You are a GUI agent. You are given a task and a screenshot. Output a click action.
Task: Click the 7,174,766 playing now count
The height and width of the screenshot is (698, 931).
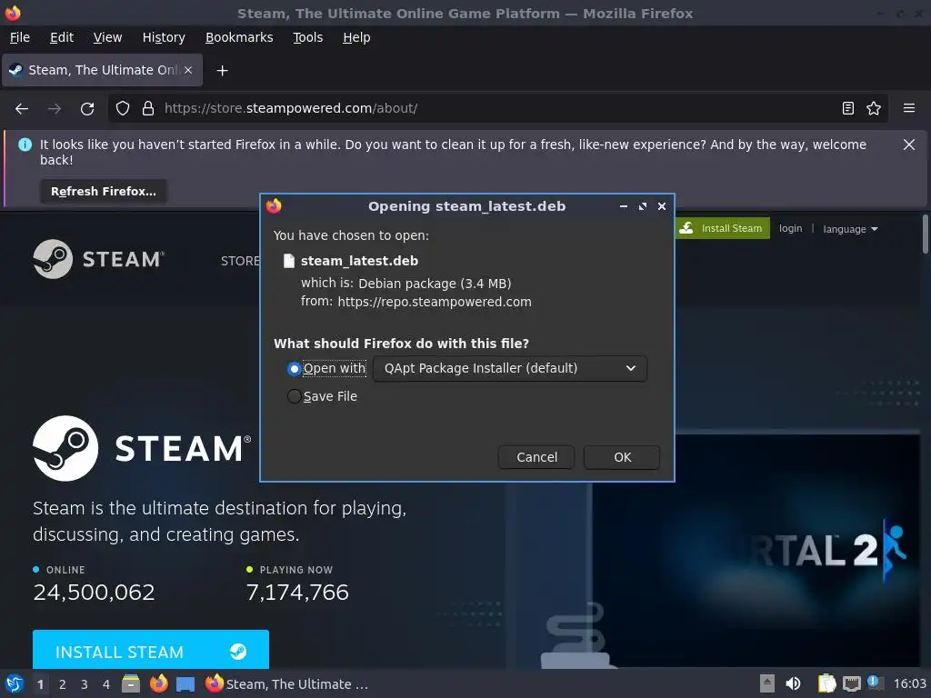(297, 593)
